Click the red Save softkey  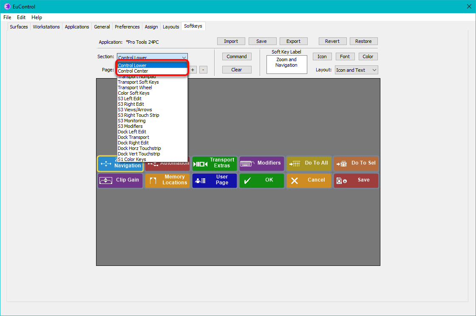coord(356,180)
